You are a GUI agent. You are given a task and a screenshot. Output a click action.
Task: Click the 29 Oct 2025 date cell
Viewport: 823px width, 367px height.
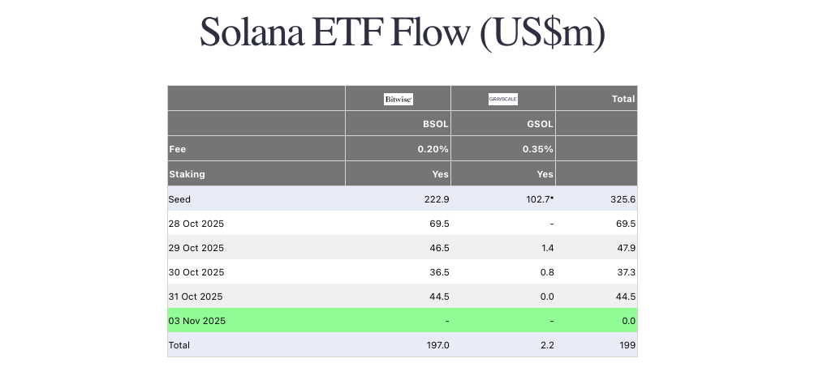(x=196, y=248)
